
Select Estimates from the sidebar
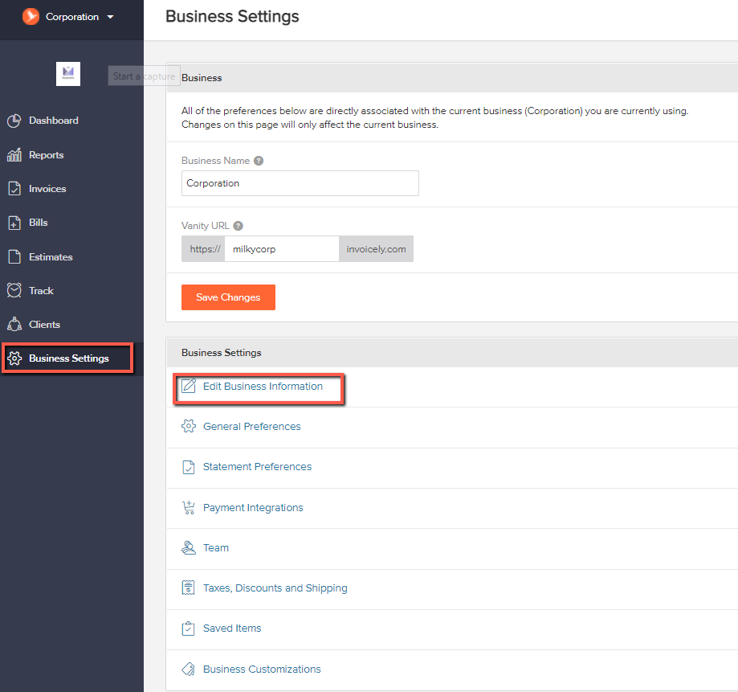[51, 256]
